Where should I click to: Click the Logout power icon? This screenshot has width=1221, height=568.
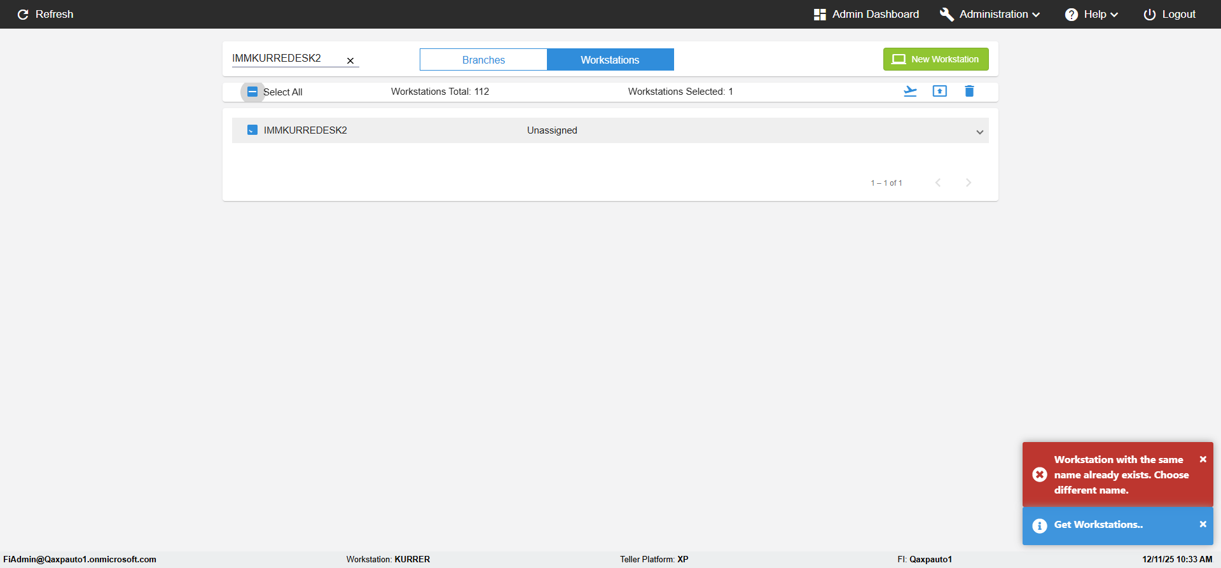pos(1149,15)
